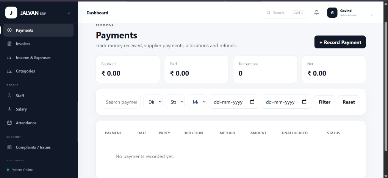Focus the Search payments input

coord(121,102)
